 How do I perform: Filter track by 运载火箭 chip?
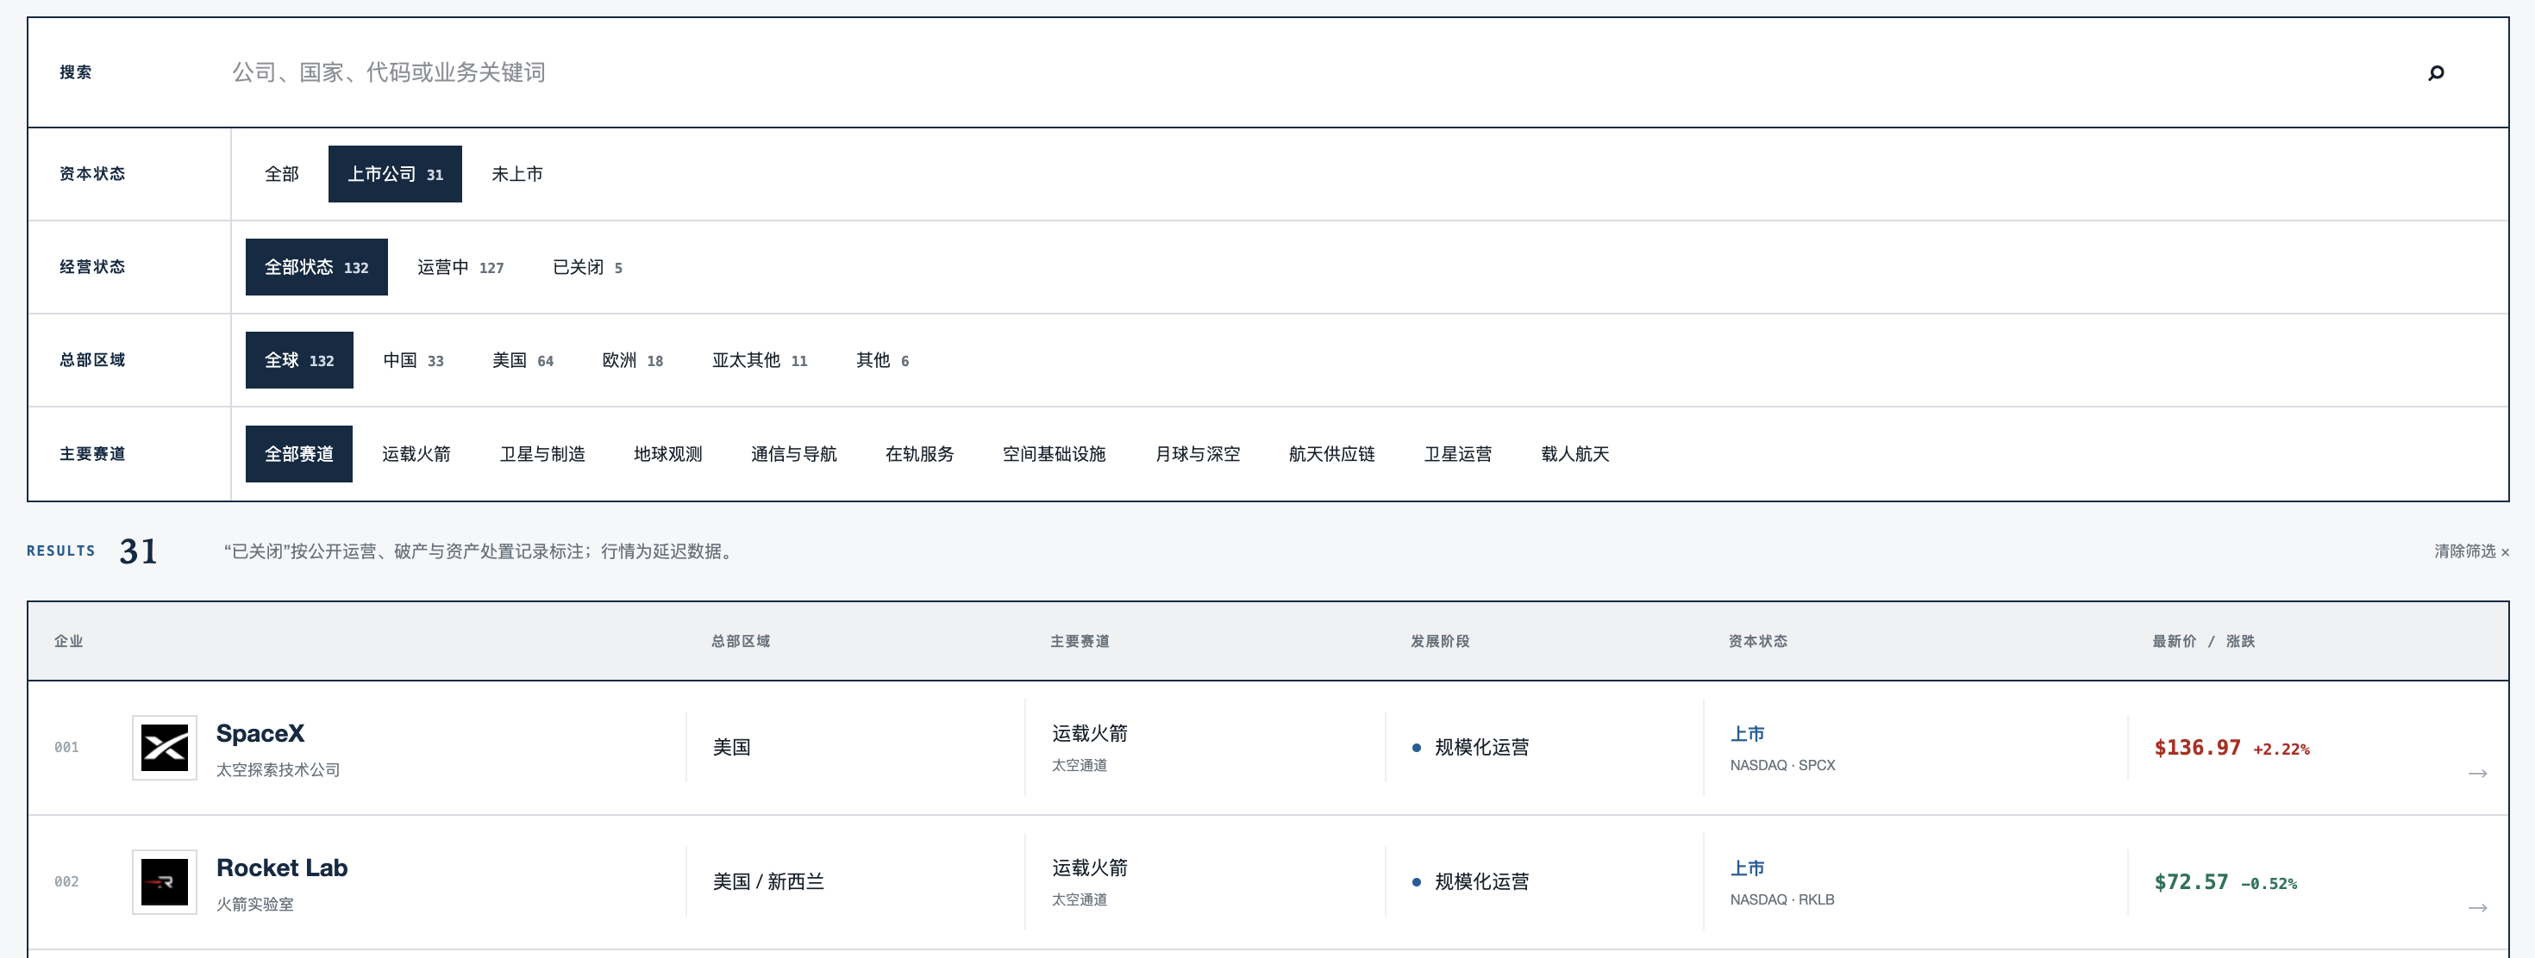click(416, 454)
